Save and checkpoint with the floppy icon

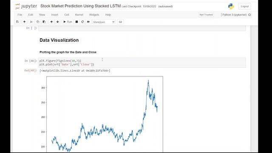tap(17, 22)
